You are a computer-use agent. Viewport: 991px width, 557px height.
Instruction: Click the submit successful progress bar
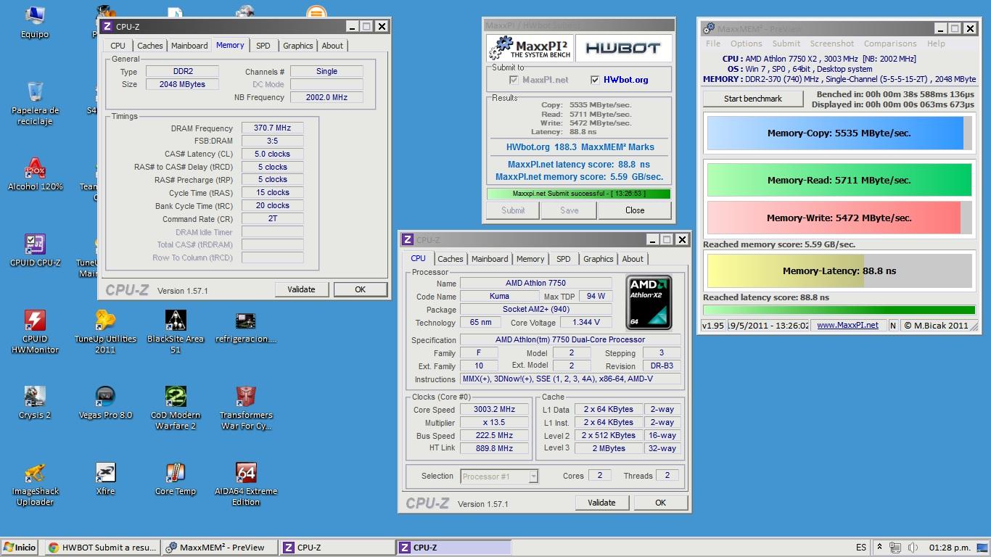(578, 194)
